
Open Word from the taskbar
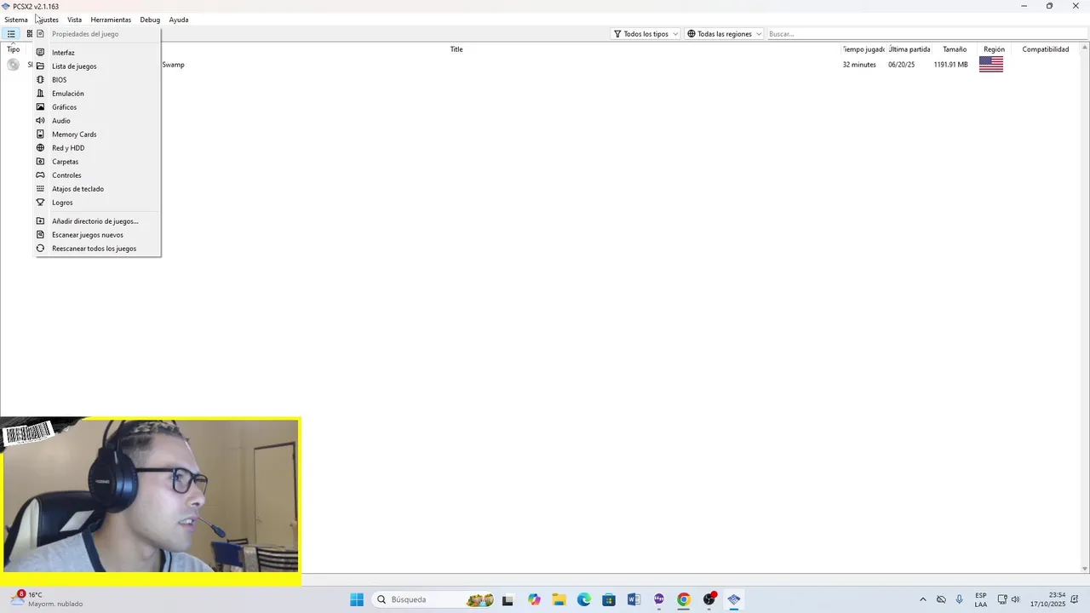(x=634, y=599)
